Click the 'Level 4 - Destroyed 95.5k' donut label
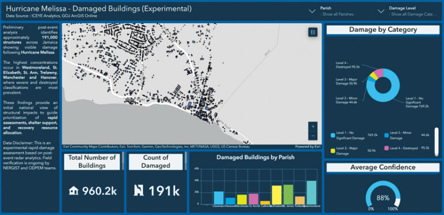 (347, 65)
